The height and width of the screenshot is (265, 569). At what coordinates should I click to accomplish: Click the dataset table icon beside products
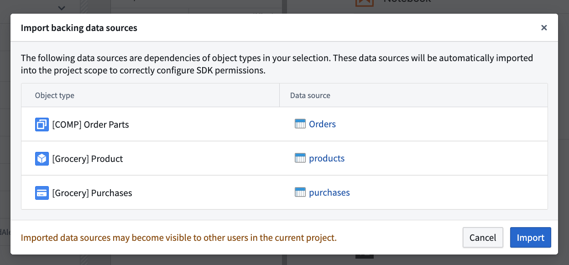coord(300,158)
